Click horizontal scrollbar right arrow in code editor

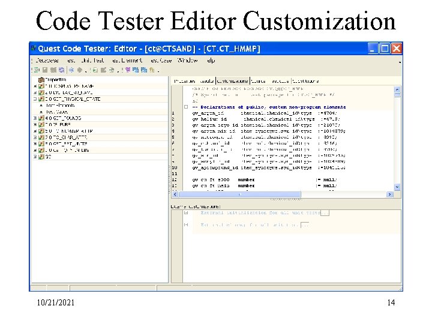pos(389,194)
